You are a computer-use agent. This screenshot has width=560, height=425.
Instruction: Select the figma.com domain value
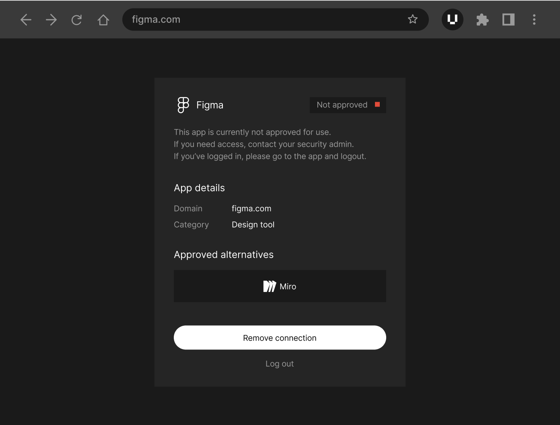[251, 209]
